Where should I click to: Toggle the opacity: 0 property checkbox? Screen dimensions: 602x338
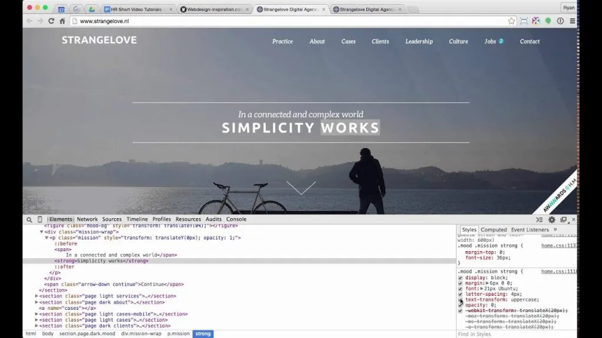pyautogui.click(x=460, y=305)
